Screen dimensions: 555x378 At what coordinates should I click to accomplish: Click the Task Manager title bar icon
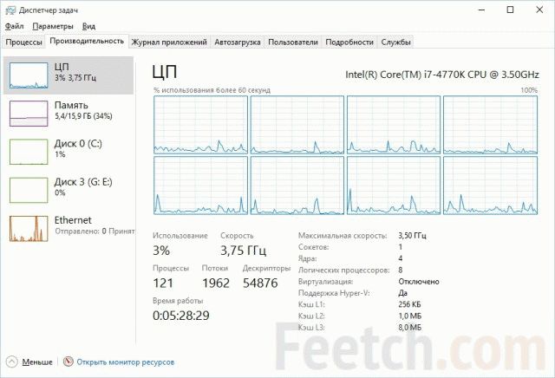[x=10, y=10]
